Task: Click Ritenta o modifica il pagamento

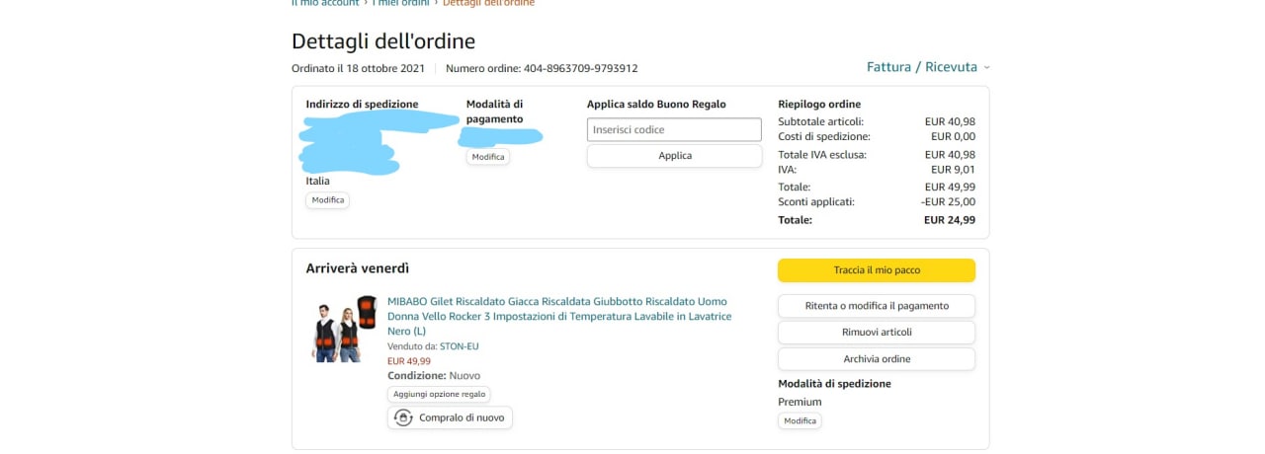Action: tap(876, 306)
